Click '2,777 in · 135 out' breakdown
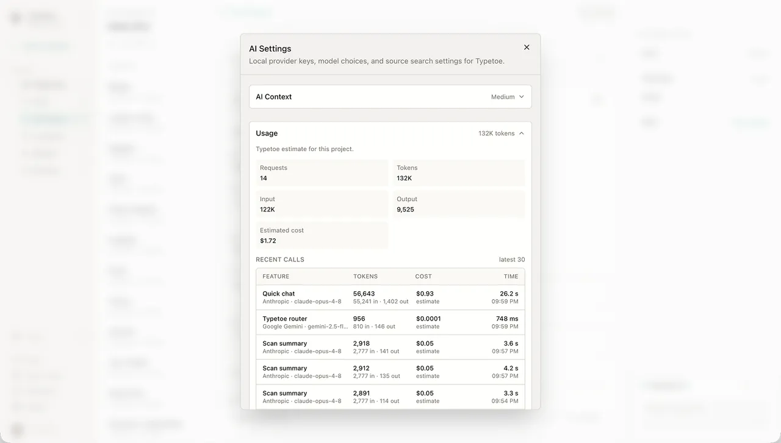The height and width of the screenshot is (443, 781). [376, 377]
